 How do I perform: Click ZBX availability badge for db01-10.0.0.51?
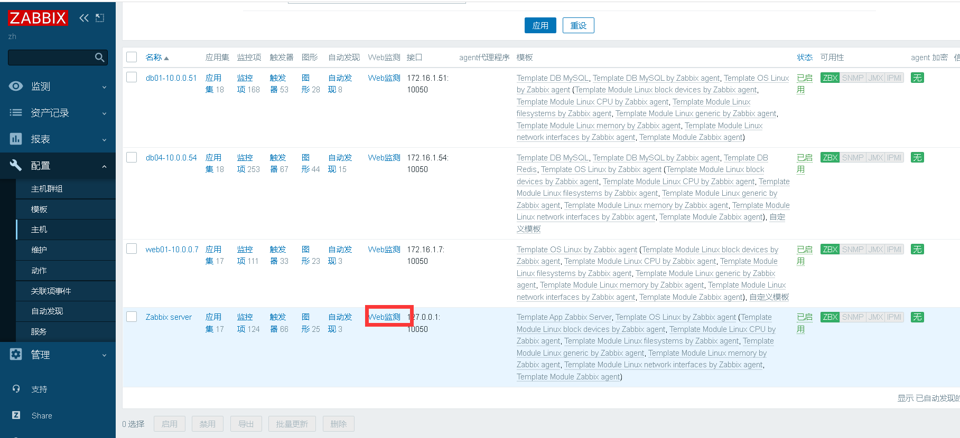click(x=830, y=78)
